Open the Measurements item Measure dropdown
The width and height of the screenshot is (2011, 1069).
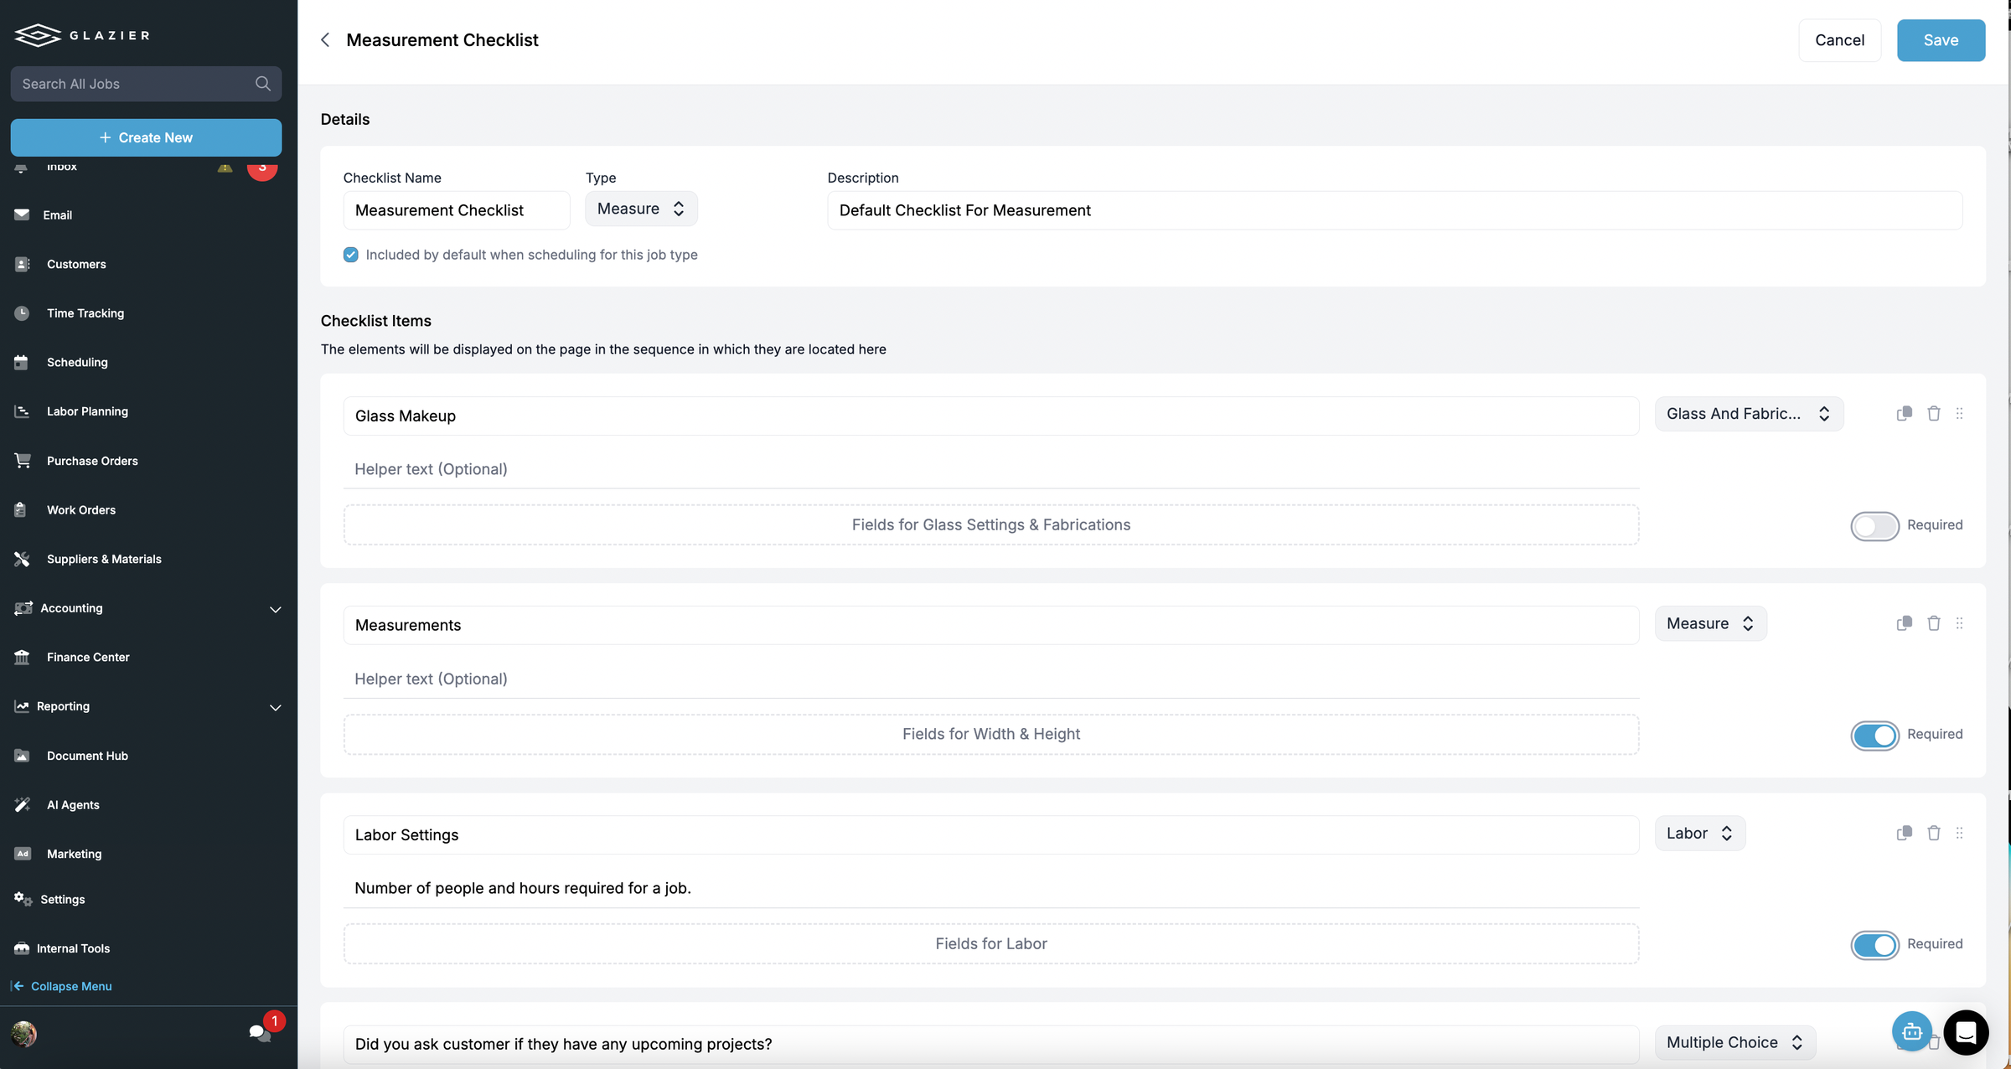point(1710,623)
